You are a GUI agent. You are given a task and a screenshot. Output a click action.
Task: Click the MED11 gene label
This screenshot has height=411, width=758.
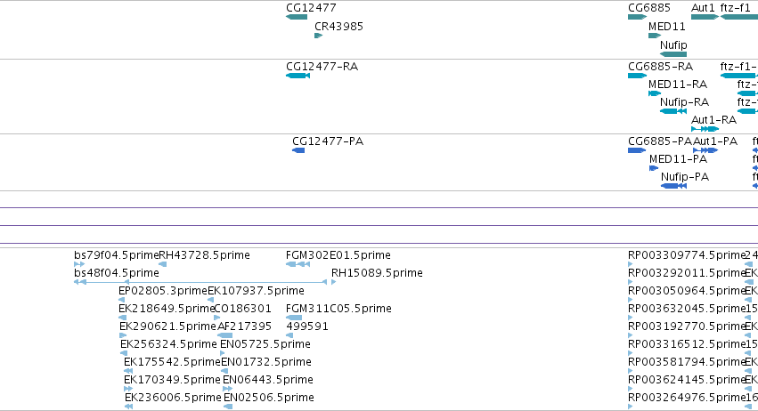[666, 27]
